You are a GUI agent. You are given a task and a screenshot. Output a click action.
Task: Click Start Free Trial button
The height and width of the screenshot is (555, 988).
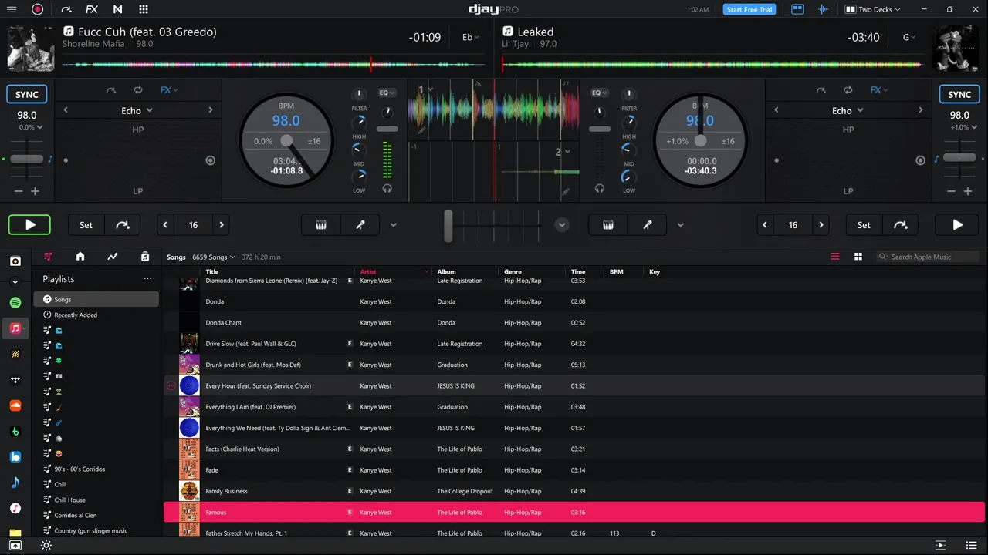click(x=749, y=9)
